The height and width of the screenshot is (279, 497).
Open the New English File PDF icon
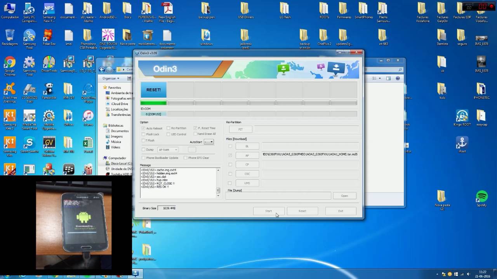167,12
